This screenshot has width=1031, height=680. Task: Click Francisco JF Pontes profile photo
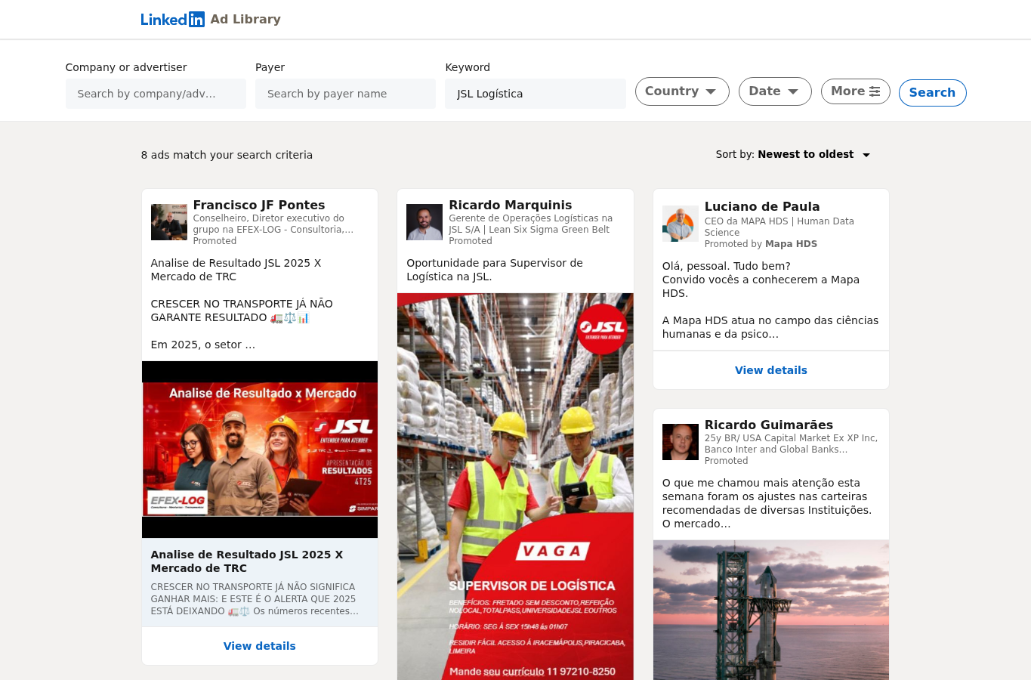pos(169,222)
